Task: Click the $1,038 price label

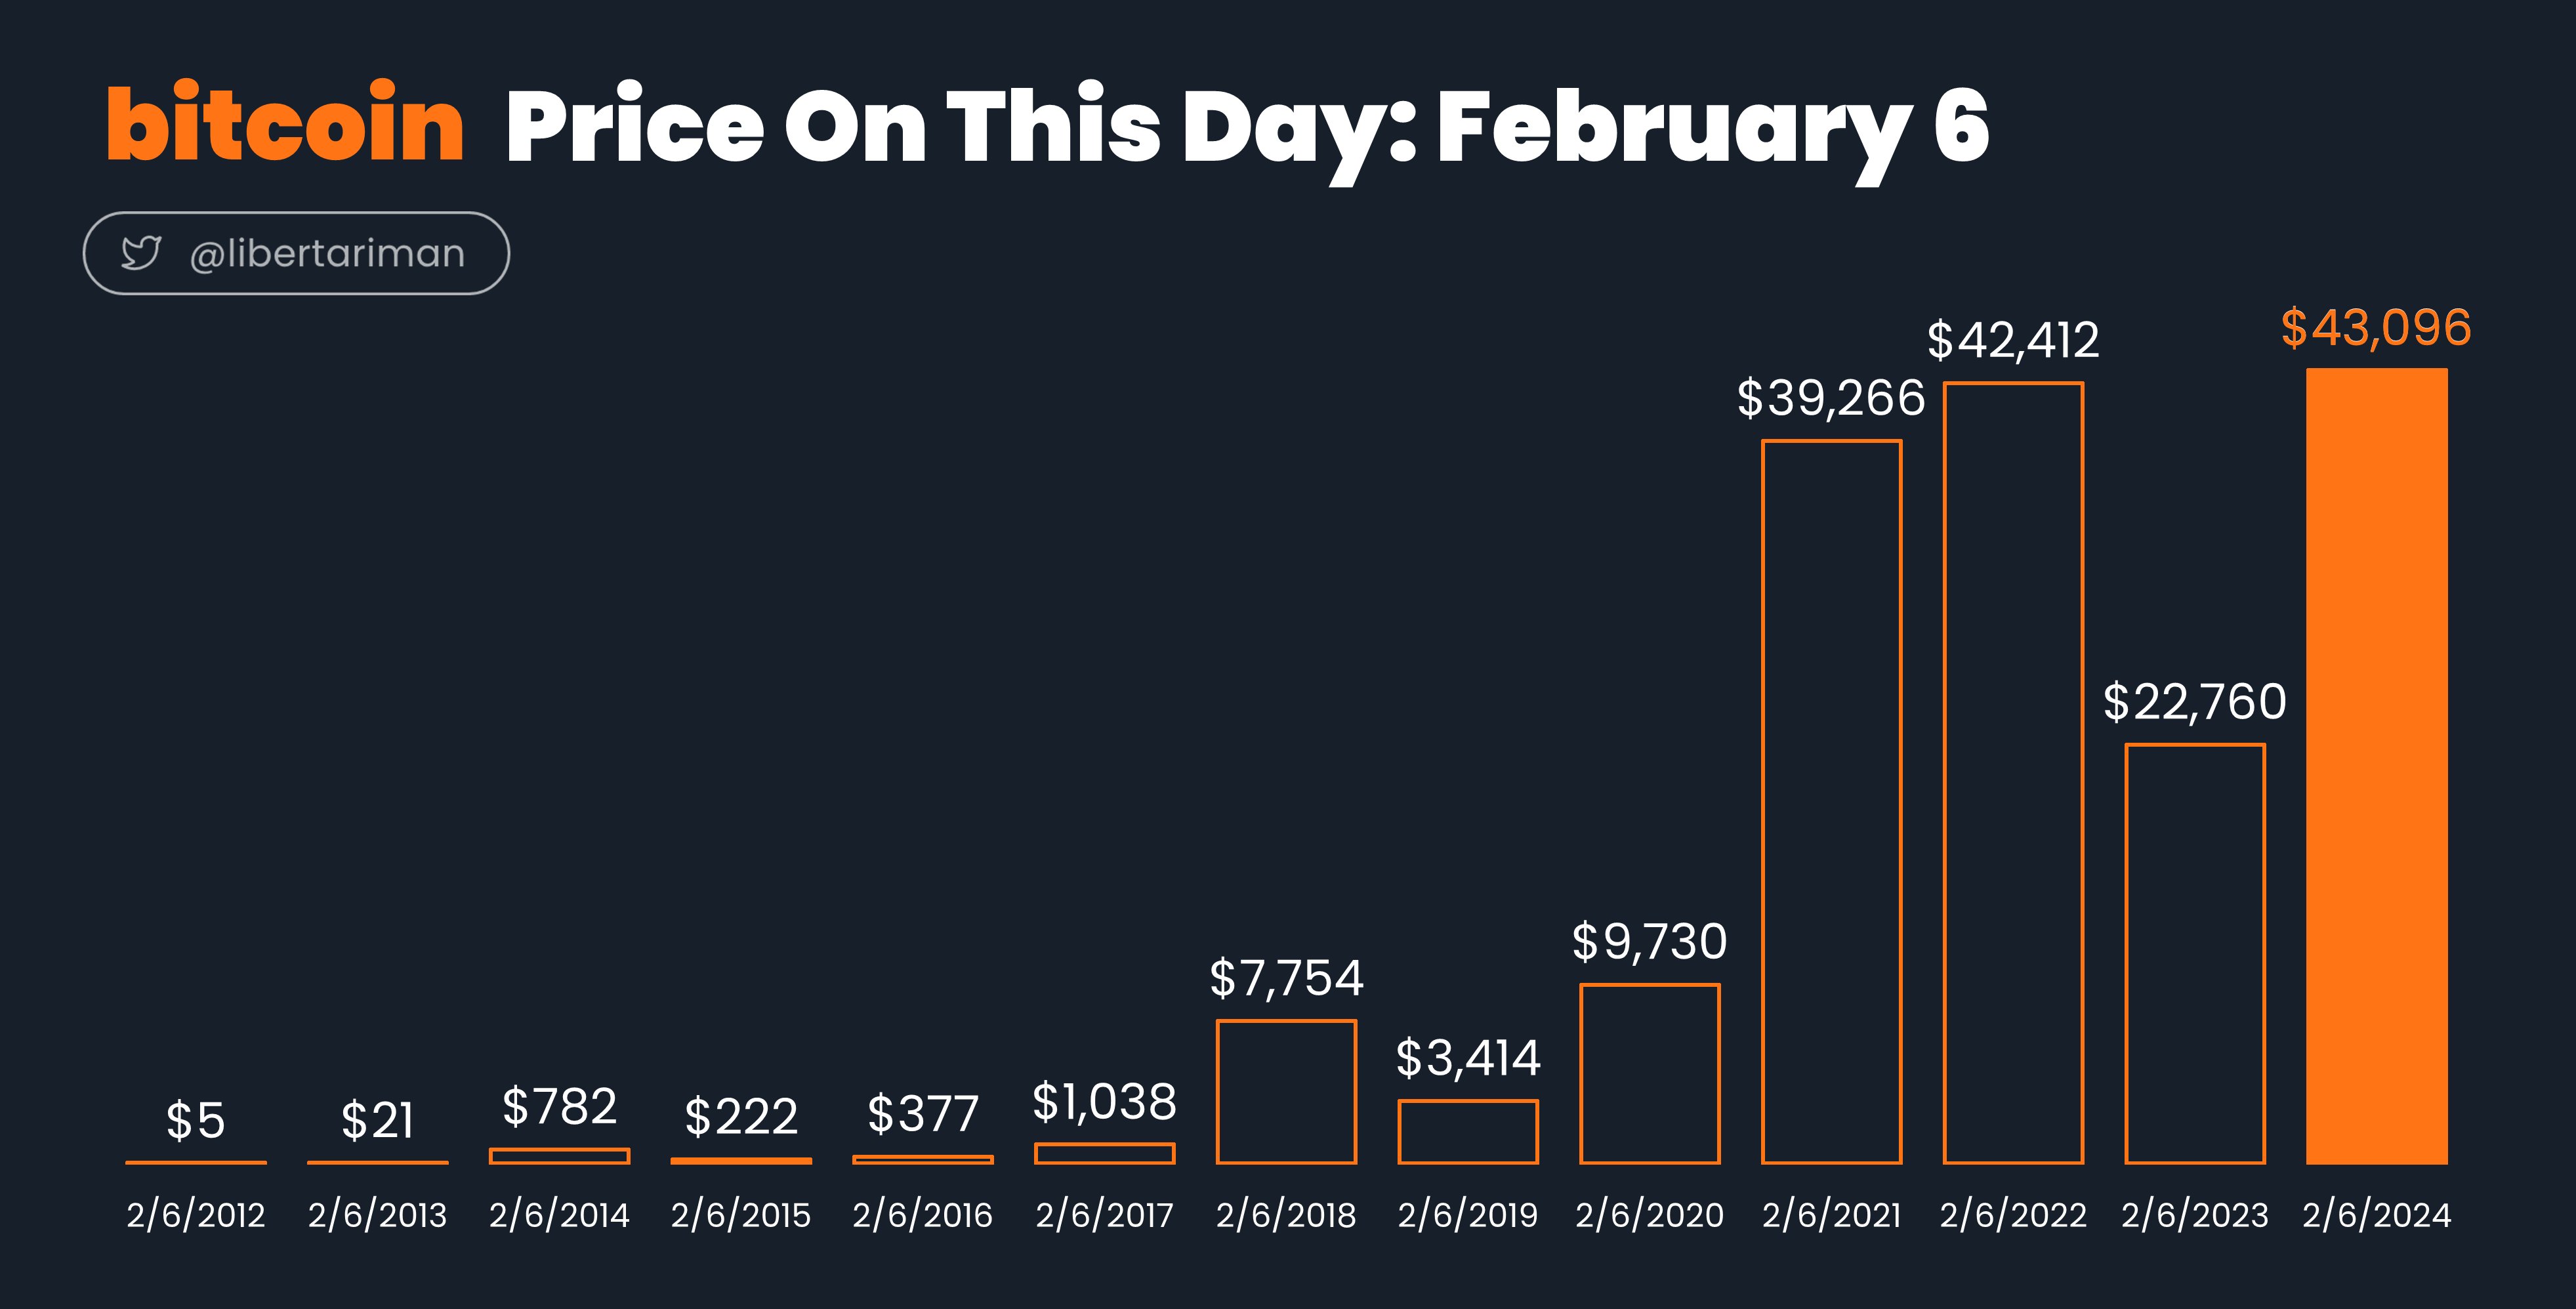Action: (x=1104, y=1102)
